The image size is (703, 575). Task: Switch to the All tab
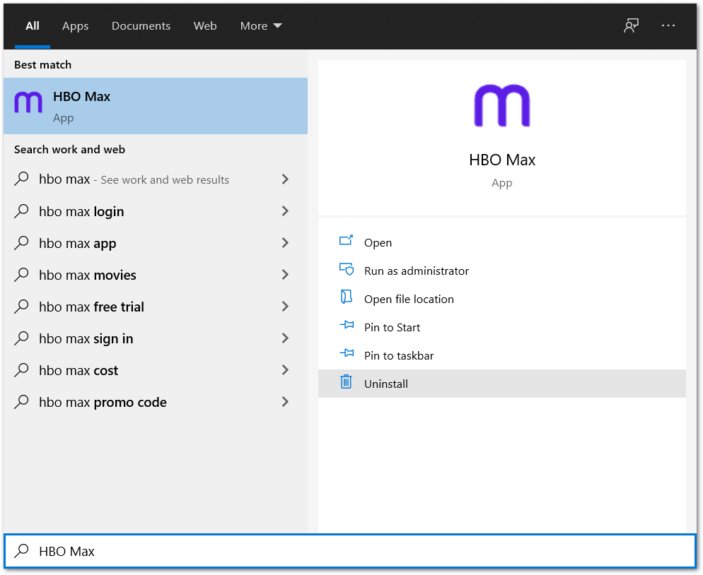coord(33,26)
